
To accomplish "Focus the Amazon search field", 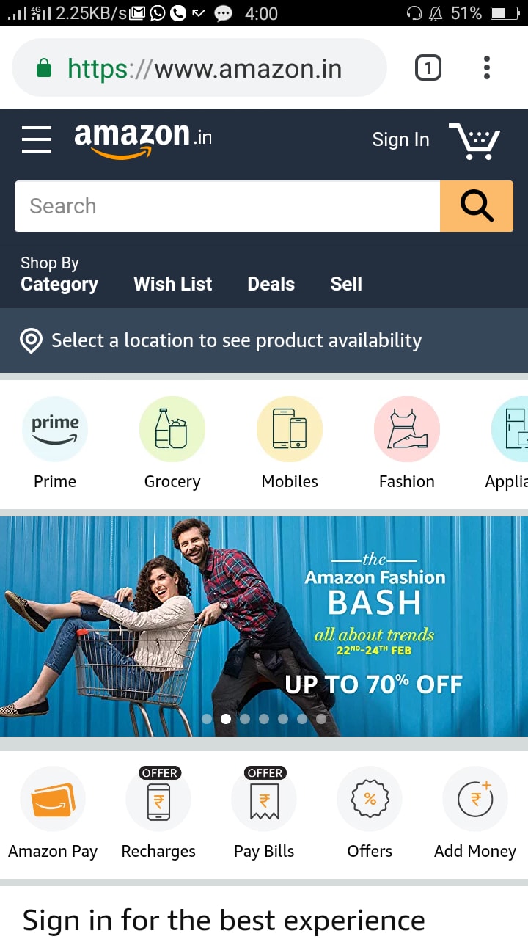I will [x=227, y=206].
